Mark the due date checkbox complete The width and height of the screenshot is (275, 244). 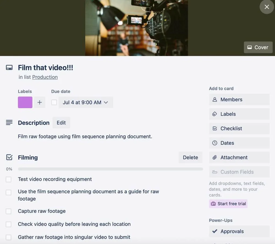click(54, 102)
